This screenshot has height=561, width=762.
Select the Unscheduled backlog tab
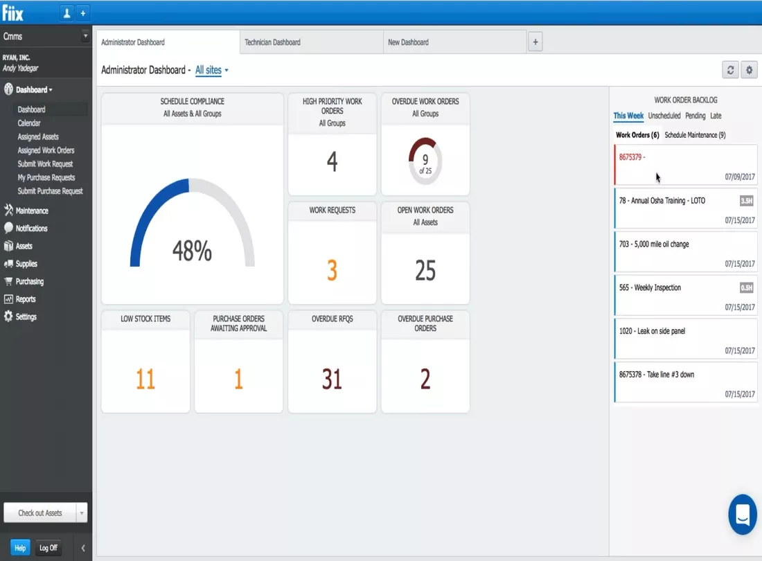click(664, 116)
